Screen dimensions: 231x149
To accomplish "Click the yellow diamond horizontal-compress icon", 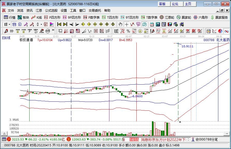I will coord(101,24).
